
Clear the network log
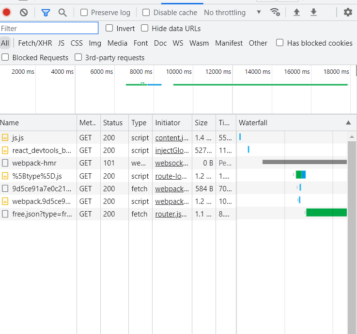[24, 12]
